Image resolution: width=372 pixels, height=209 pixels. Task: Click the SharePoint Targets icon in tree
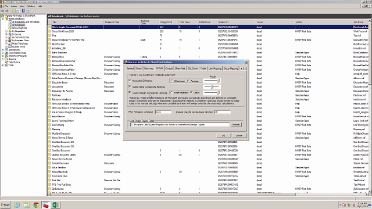point(6,56)
